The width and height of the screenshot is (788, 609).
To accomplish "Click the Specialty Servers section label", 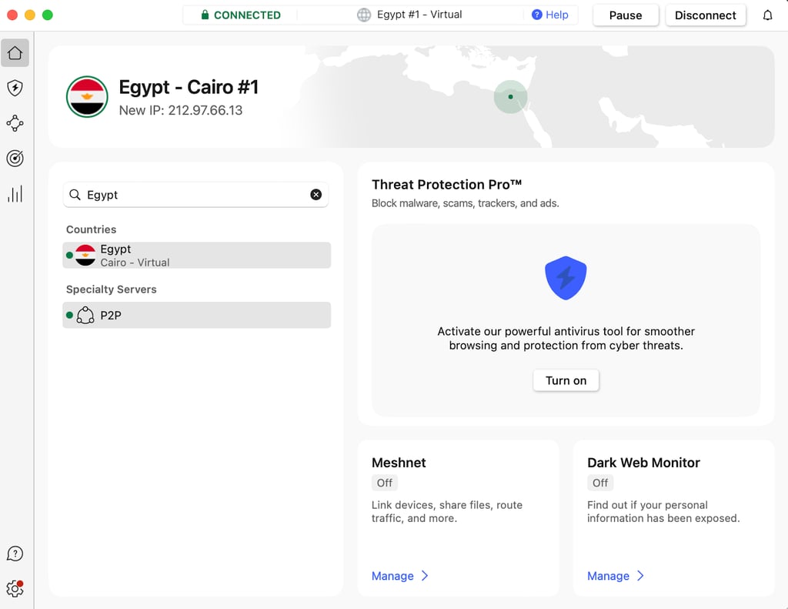I will 111,289.
